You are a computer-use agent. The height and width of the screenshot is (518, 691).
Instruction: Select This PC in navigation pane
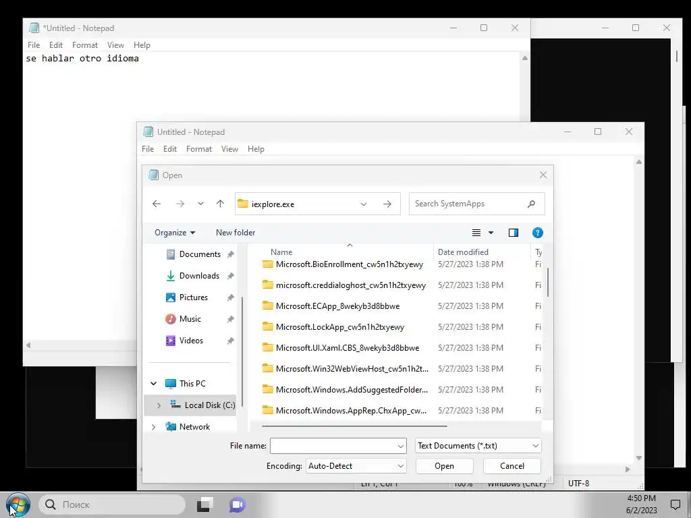192,384
